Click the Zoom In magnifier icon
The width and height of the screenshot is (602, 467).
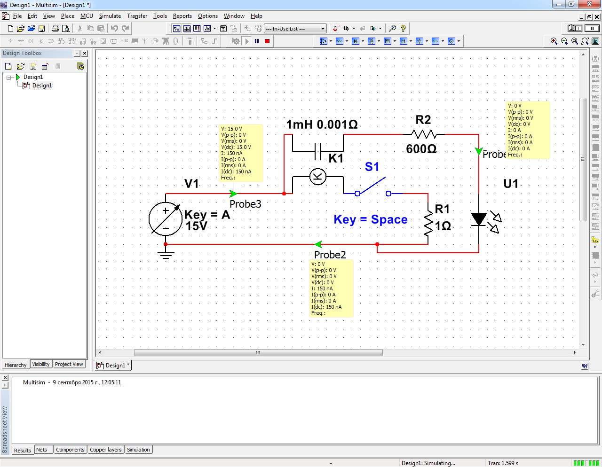554,41
